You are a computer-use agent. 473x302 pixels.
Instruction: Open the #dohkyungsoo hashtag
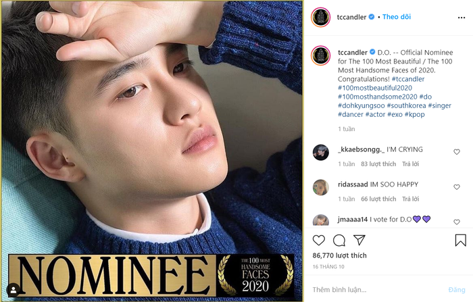point(362,105)
